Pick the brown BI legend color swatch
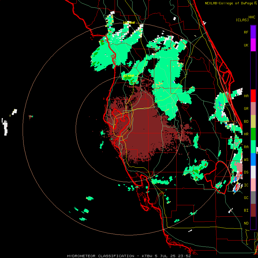The image size is (258, 258). coord(253,210)
